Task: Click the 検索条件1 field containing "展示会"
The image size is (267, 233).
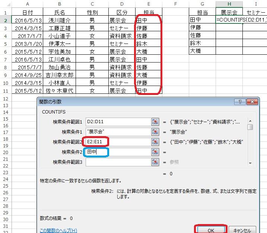Action: pos(117,132)
